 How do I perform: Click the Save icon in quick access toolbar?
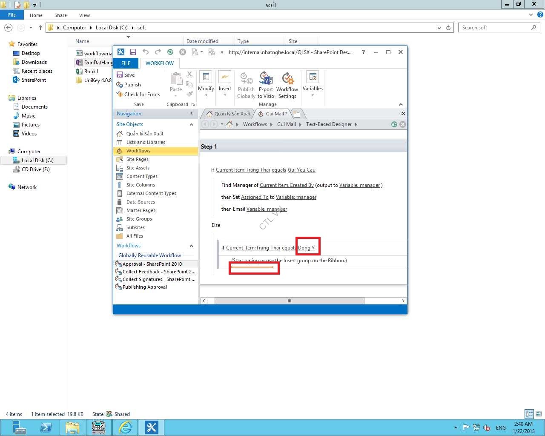pyautogui.click(x=133, y=52)
